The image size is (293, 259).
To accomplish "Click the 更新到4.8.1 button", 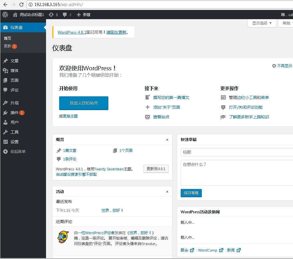I will coord(156,169).
